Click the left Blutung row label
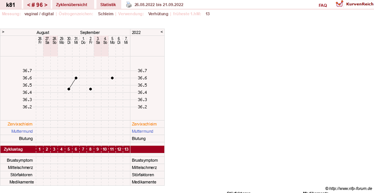Viewport: 374px width, 193px height. coord(26,138)
